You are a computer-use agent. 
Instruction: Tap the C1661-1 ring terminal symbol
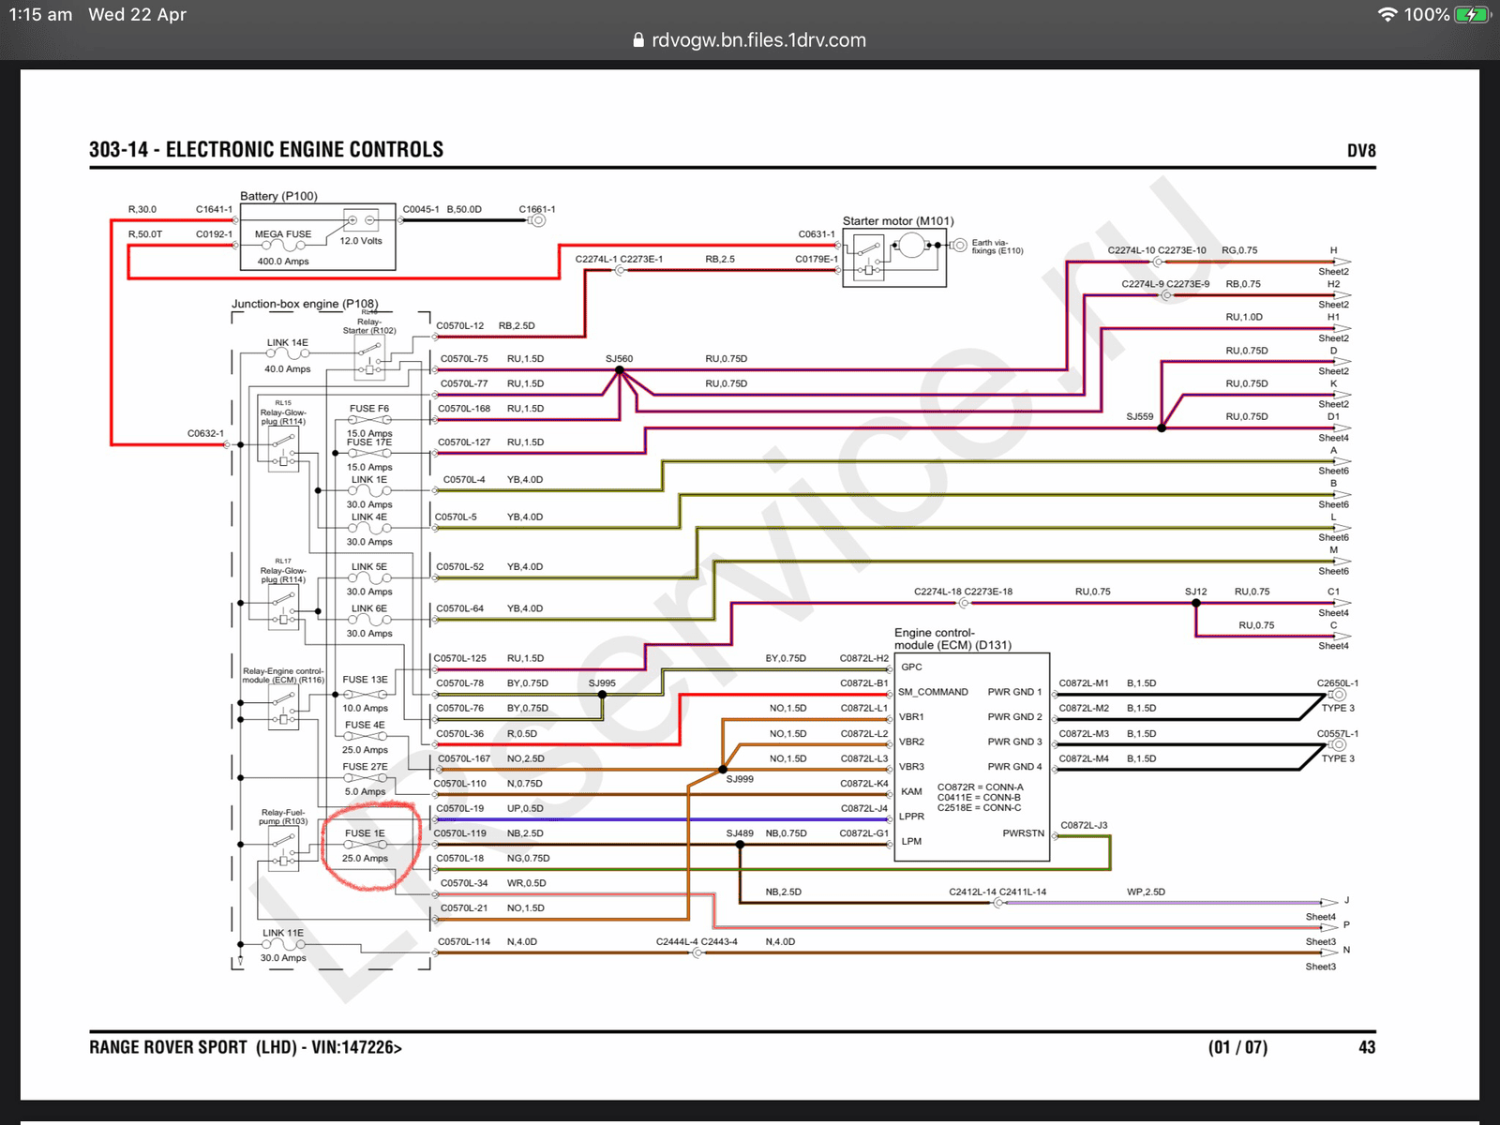tap(537, 220)
